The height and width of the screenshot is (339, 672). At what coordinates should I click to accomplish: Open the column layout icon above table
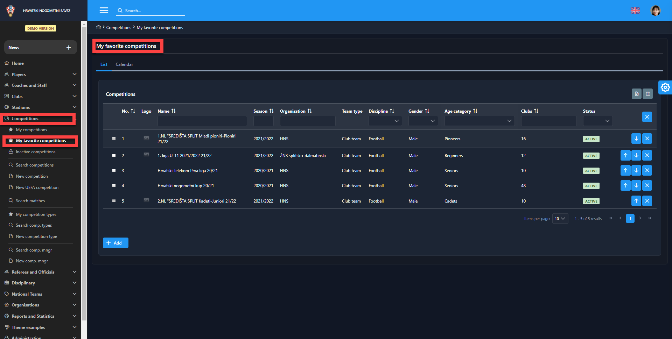point(648,94)
